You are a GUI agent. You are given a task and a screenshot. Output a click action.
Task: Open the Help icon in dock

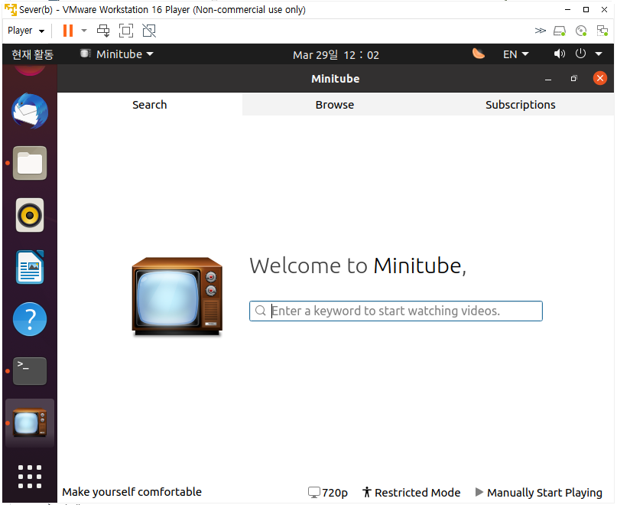coord(30,319)
